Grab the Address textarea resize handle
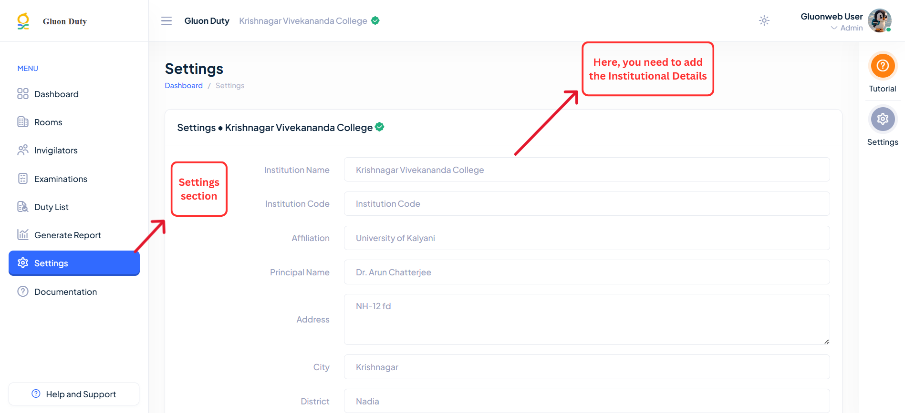 (x=826, y=341)
